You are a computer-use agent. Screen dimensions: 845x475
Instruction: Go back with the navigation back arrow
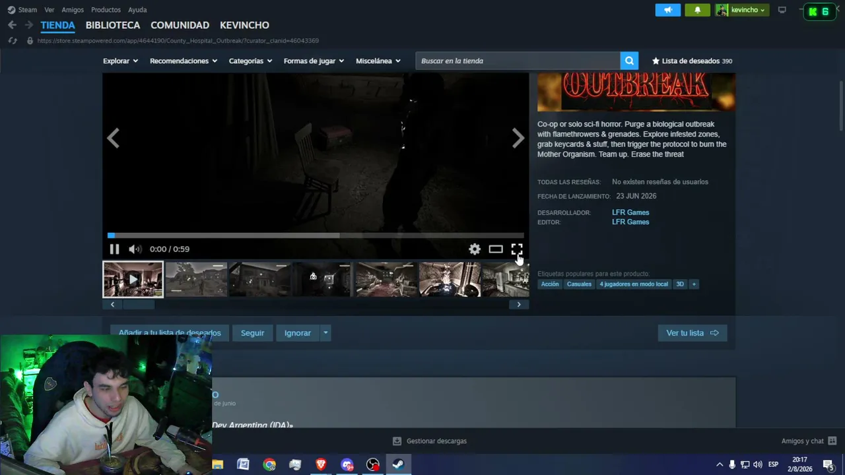[x=12, y=25]
